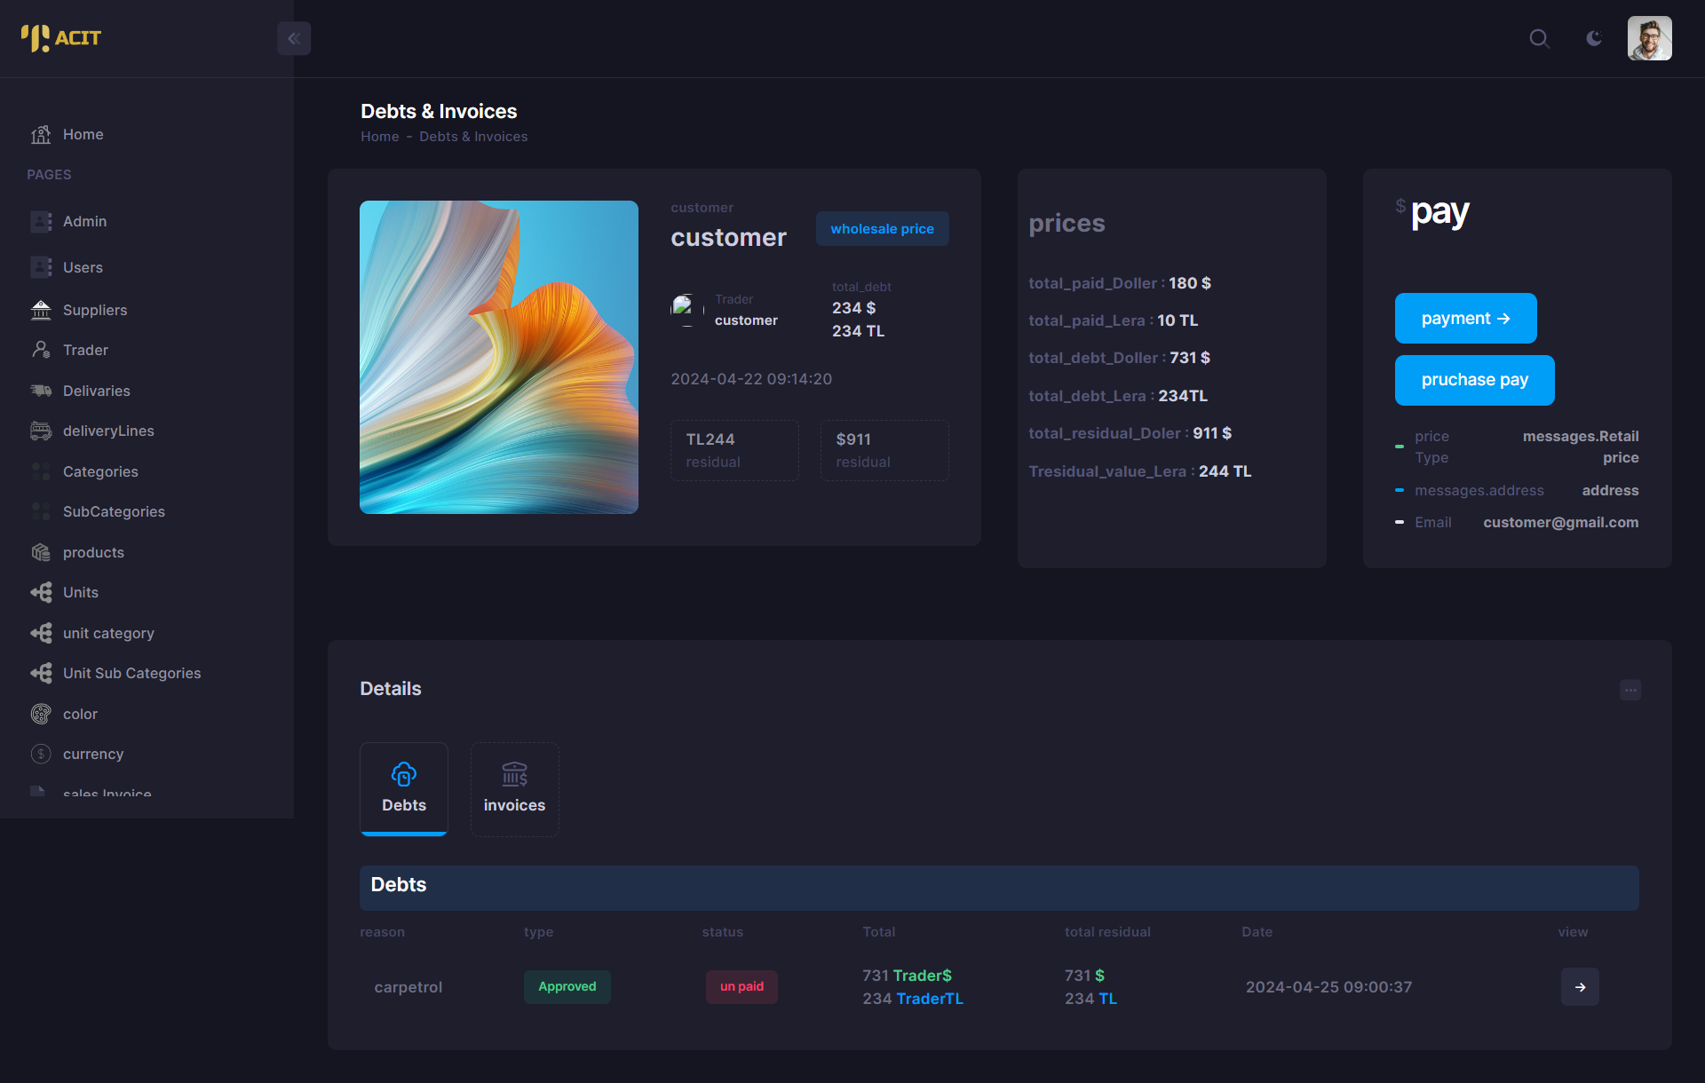Toggle dark mode moon icon
The image size is (1705, 1083).
1594,38
